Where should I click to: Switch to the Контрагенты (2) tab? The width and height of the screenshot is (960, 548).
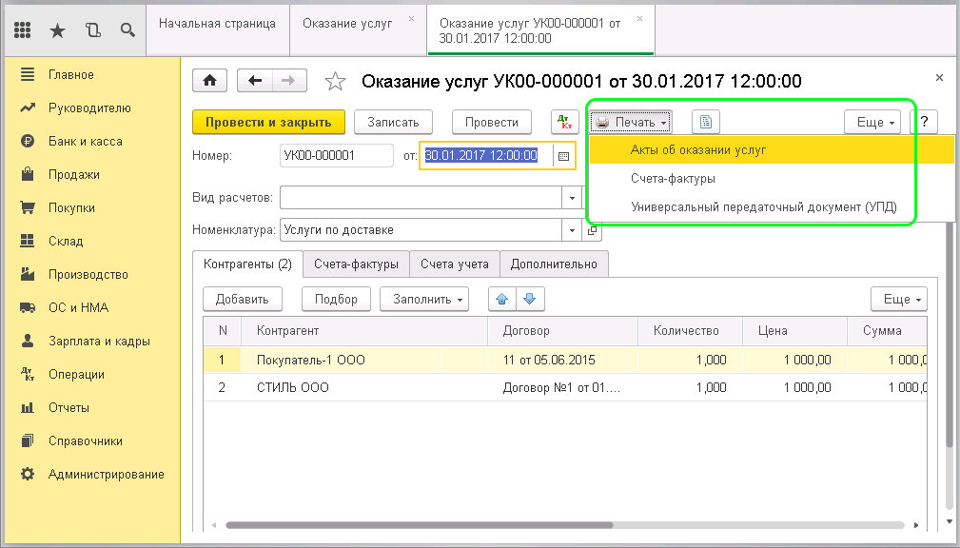248,264
